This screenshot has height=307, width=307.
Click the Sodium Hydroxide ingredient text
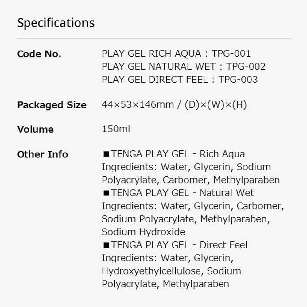click(143, 232)
